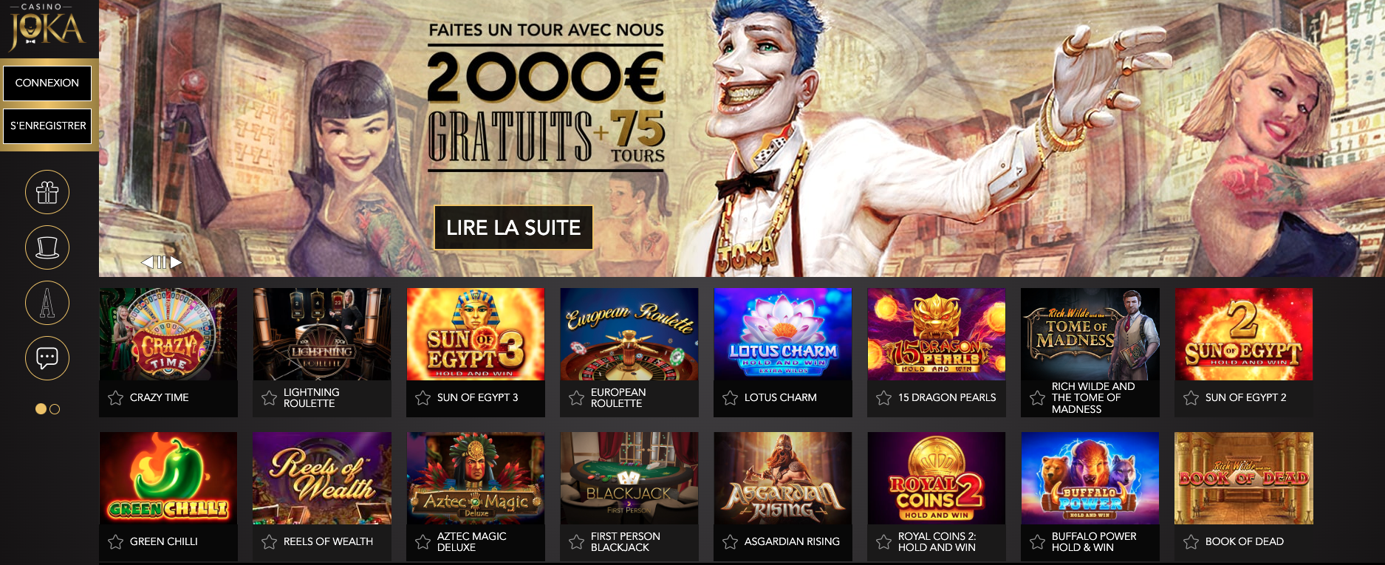Click the S'ENREGISTRER button
This screenshot has width=1385, height=565.
(x=47, y=126)
